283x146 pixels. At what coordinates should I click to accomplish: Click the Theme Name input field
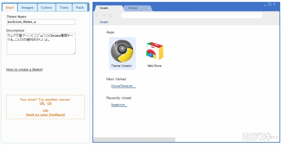pos(41,22)
